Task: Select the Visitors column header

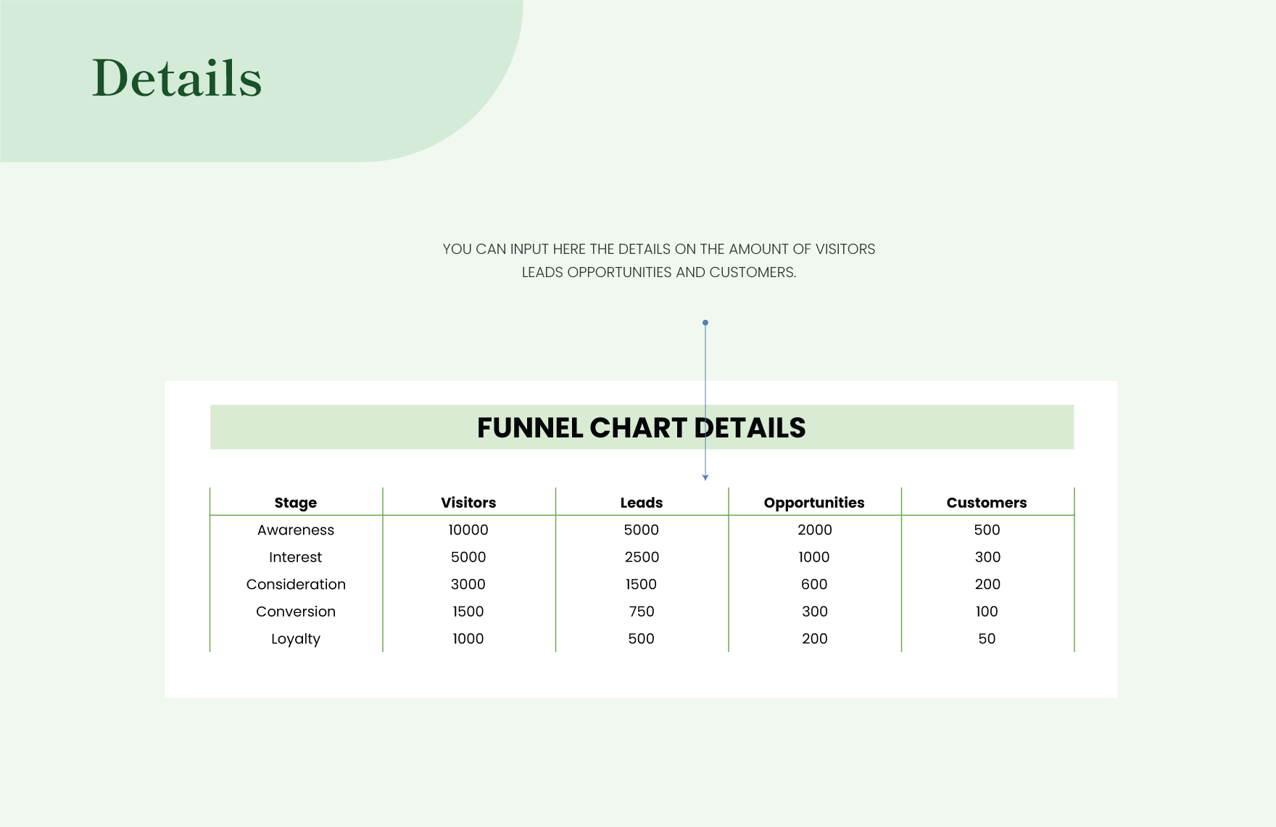Action: coord(468,503)
